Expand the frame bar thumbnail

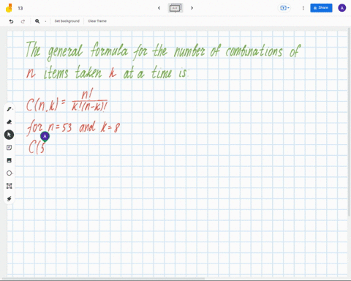tap(175, 8)
